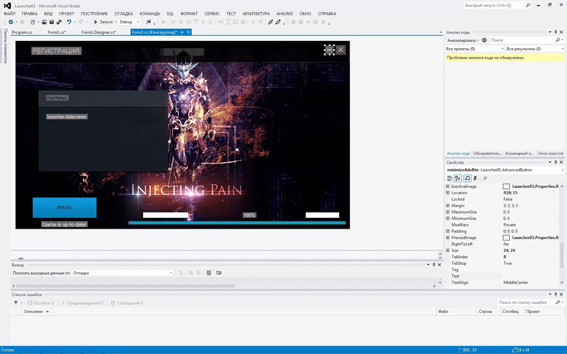Toggle the Ошибок: 0 errors filter
Image resolution: width=567 pixels, height=354 pixels.
[x=41, y=303]
